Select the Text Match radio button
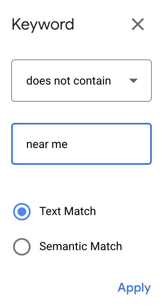 [x=22, y=211]
